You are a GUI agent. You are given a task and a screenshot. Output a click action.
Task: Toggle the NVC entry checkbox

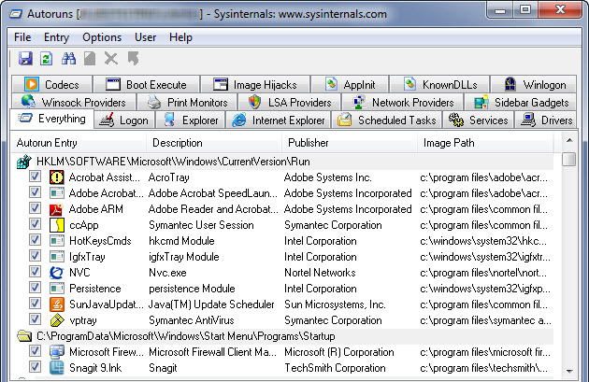click(35, 272)
